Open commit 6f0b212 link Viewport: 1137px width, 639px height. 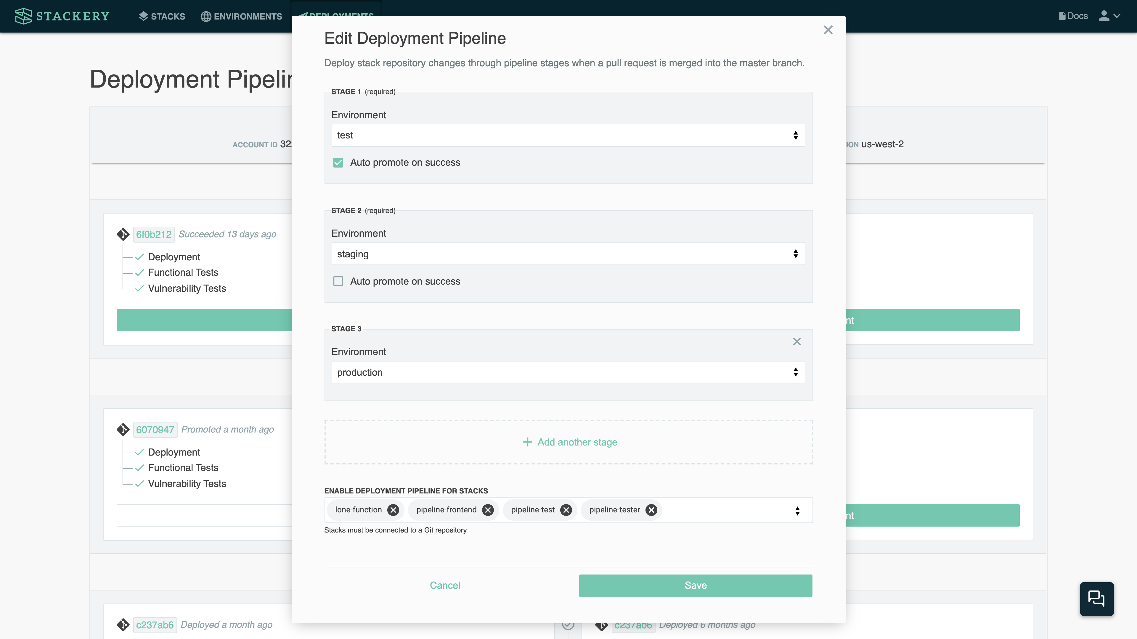154,234
